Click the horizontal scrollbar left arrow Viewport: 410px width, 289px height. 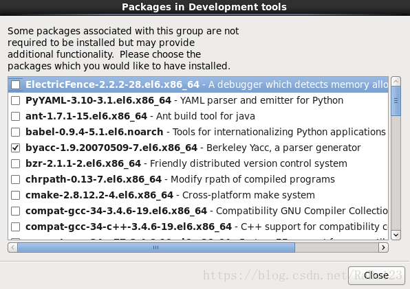[13, 247]
